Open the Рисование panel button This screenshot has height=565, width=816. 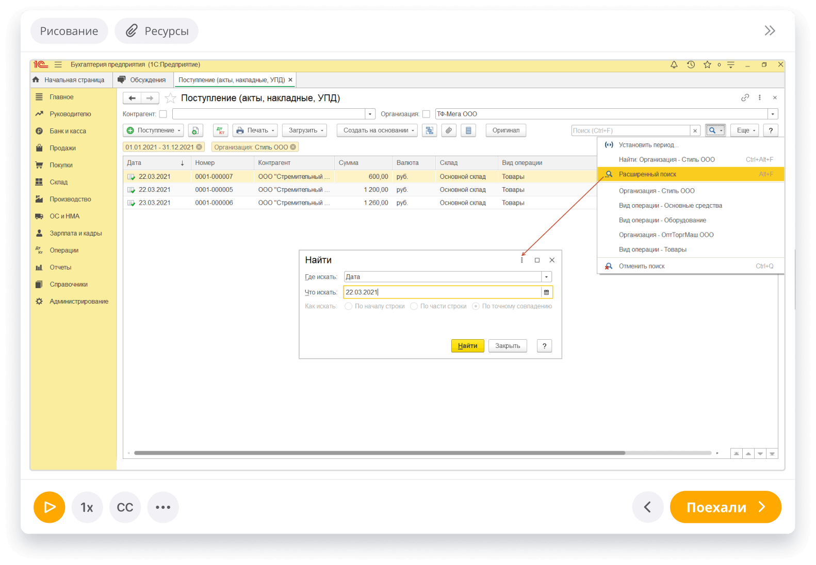coord(69,31)
